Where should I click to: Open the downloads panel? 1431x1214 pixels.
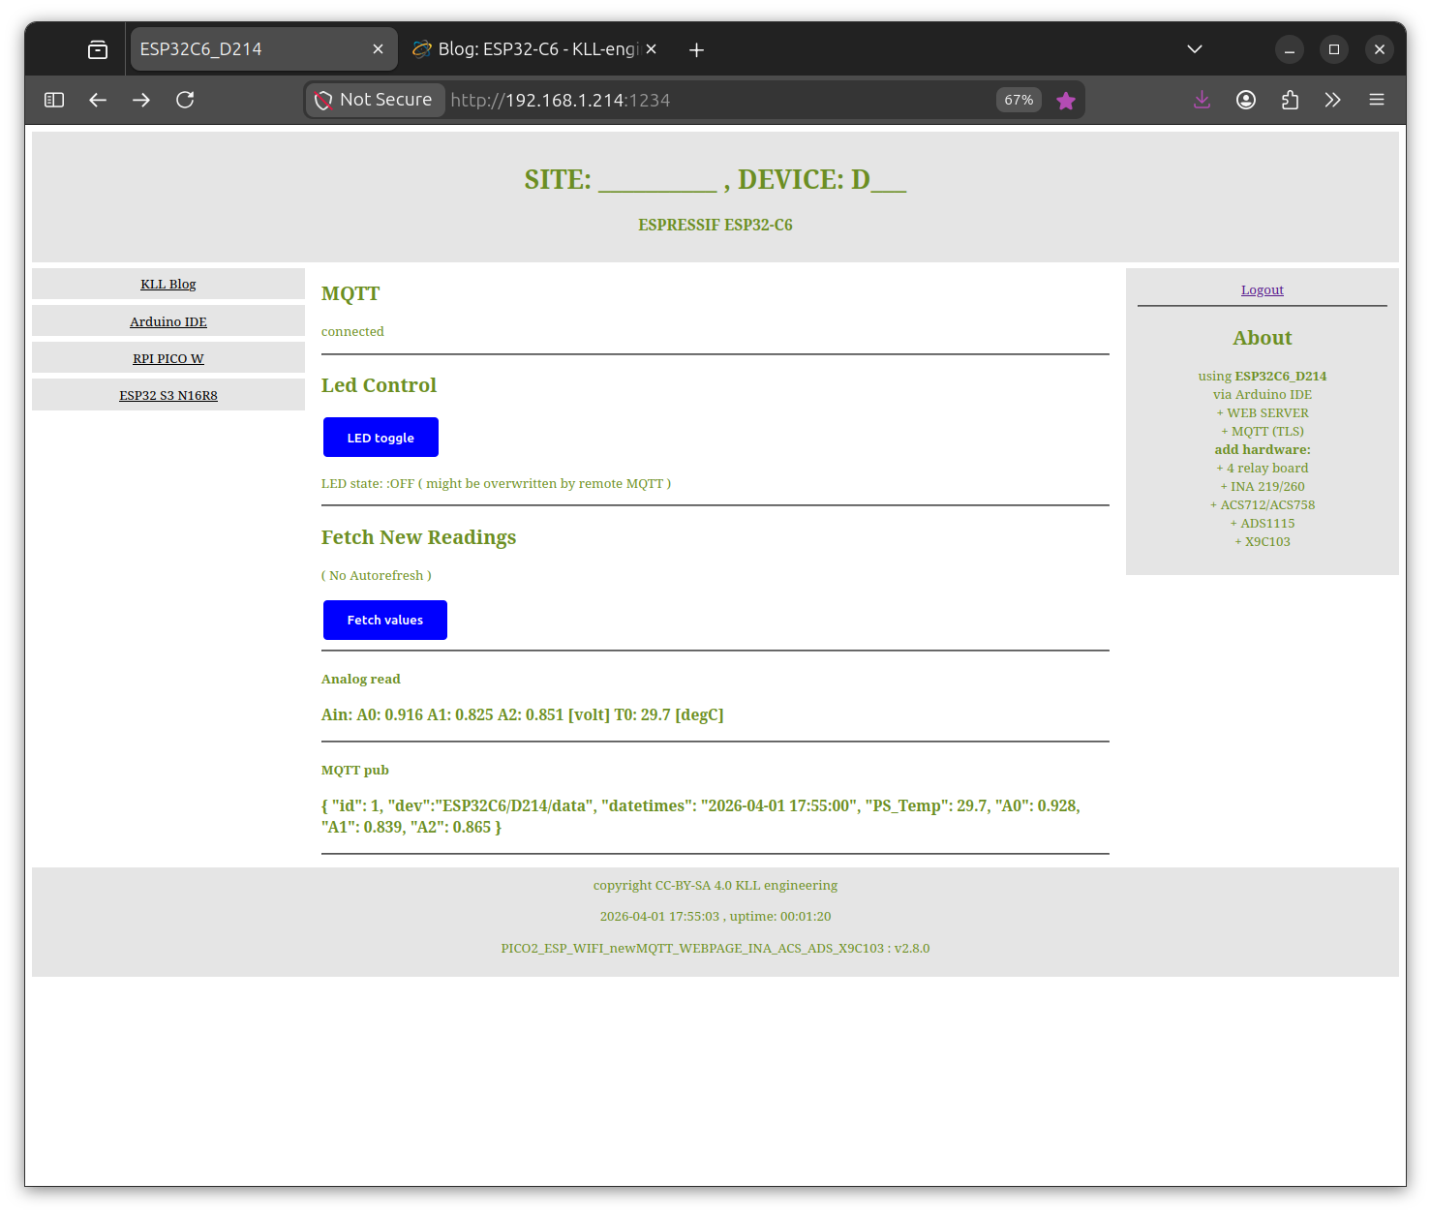point(1202,100)
